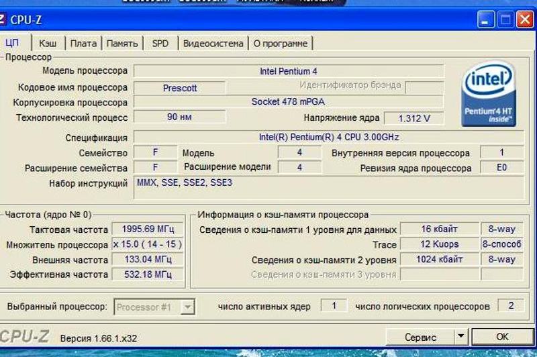Open the Память tab
The height and width of the screenshot is (357, 537).
122,44
